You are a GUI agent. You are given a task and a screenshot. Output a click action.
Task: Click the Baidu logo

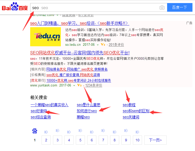tap(15, 7)
